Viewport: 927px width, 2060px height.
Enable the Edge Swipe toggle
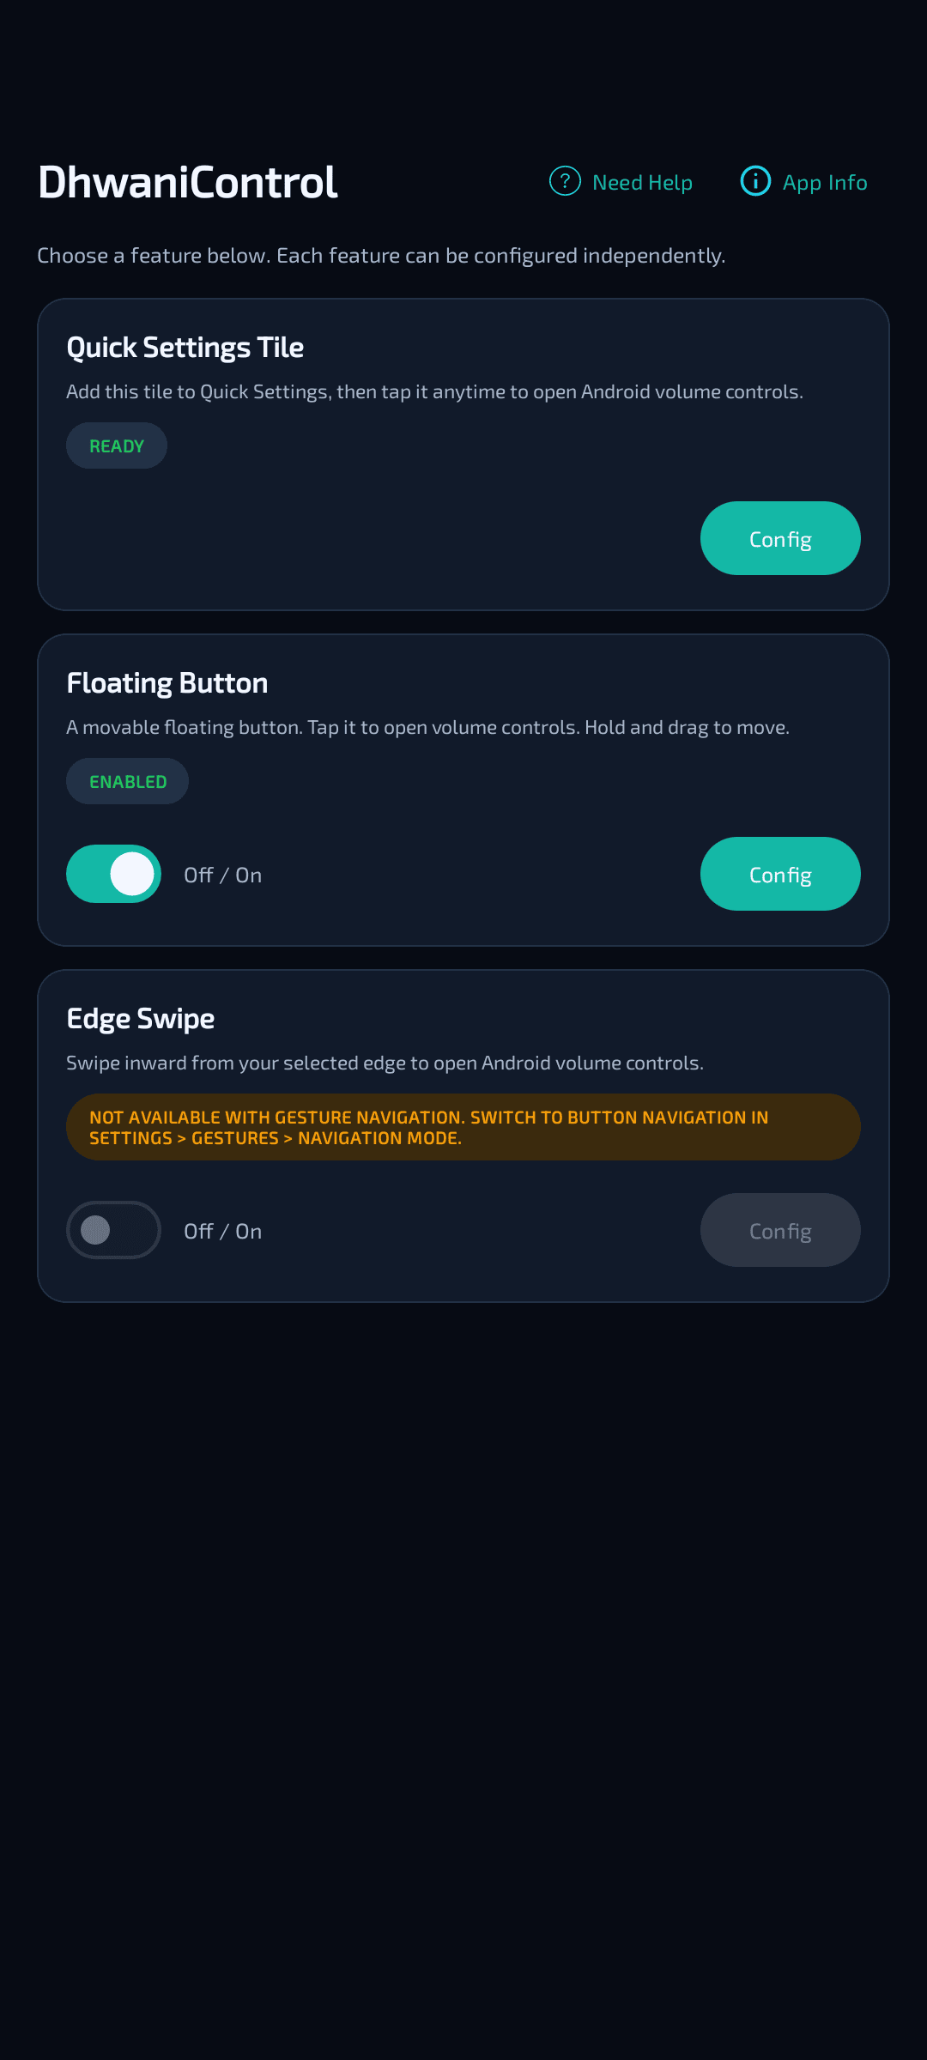114,1230
